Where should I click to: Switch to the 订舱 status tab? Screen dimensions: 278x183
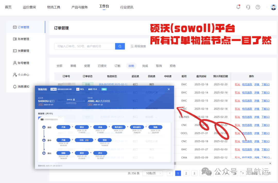tap(117, 66)
